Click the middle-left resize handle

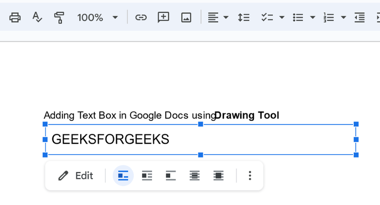coord(45,139)
